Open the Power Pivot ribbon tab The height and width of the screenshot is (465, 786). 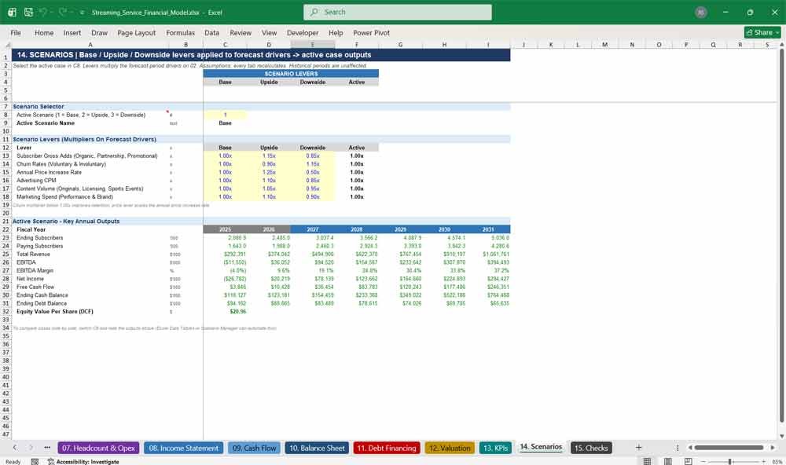pyautogui.click(x=371, y=32)
